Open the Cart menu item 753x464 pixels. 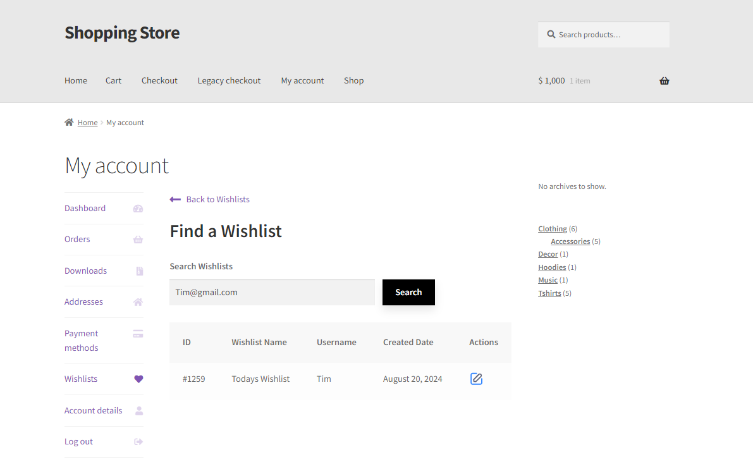click(113, 81)
